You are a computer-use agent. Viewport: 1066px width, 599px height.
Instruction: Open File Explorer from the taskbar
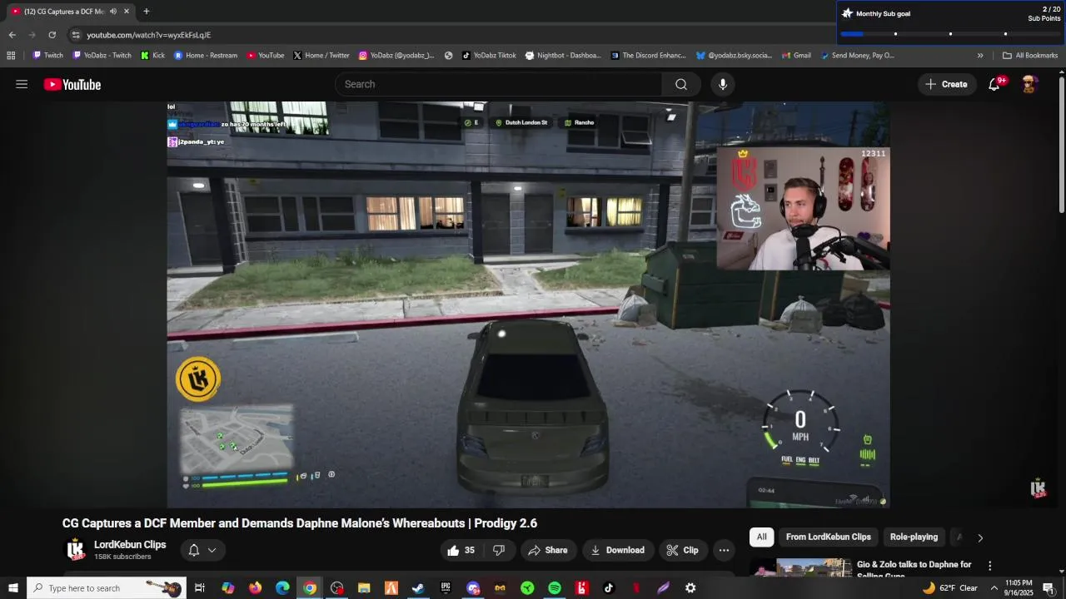[364, 588]
